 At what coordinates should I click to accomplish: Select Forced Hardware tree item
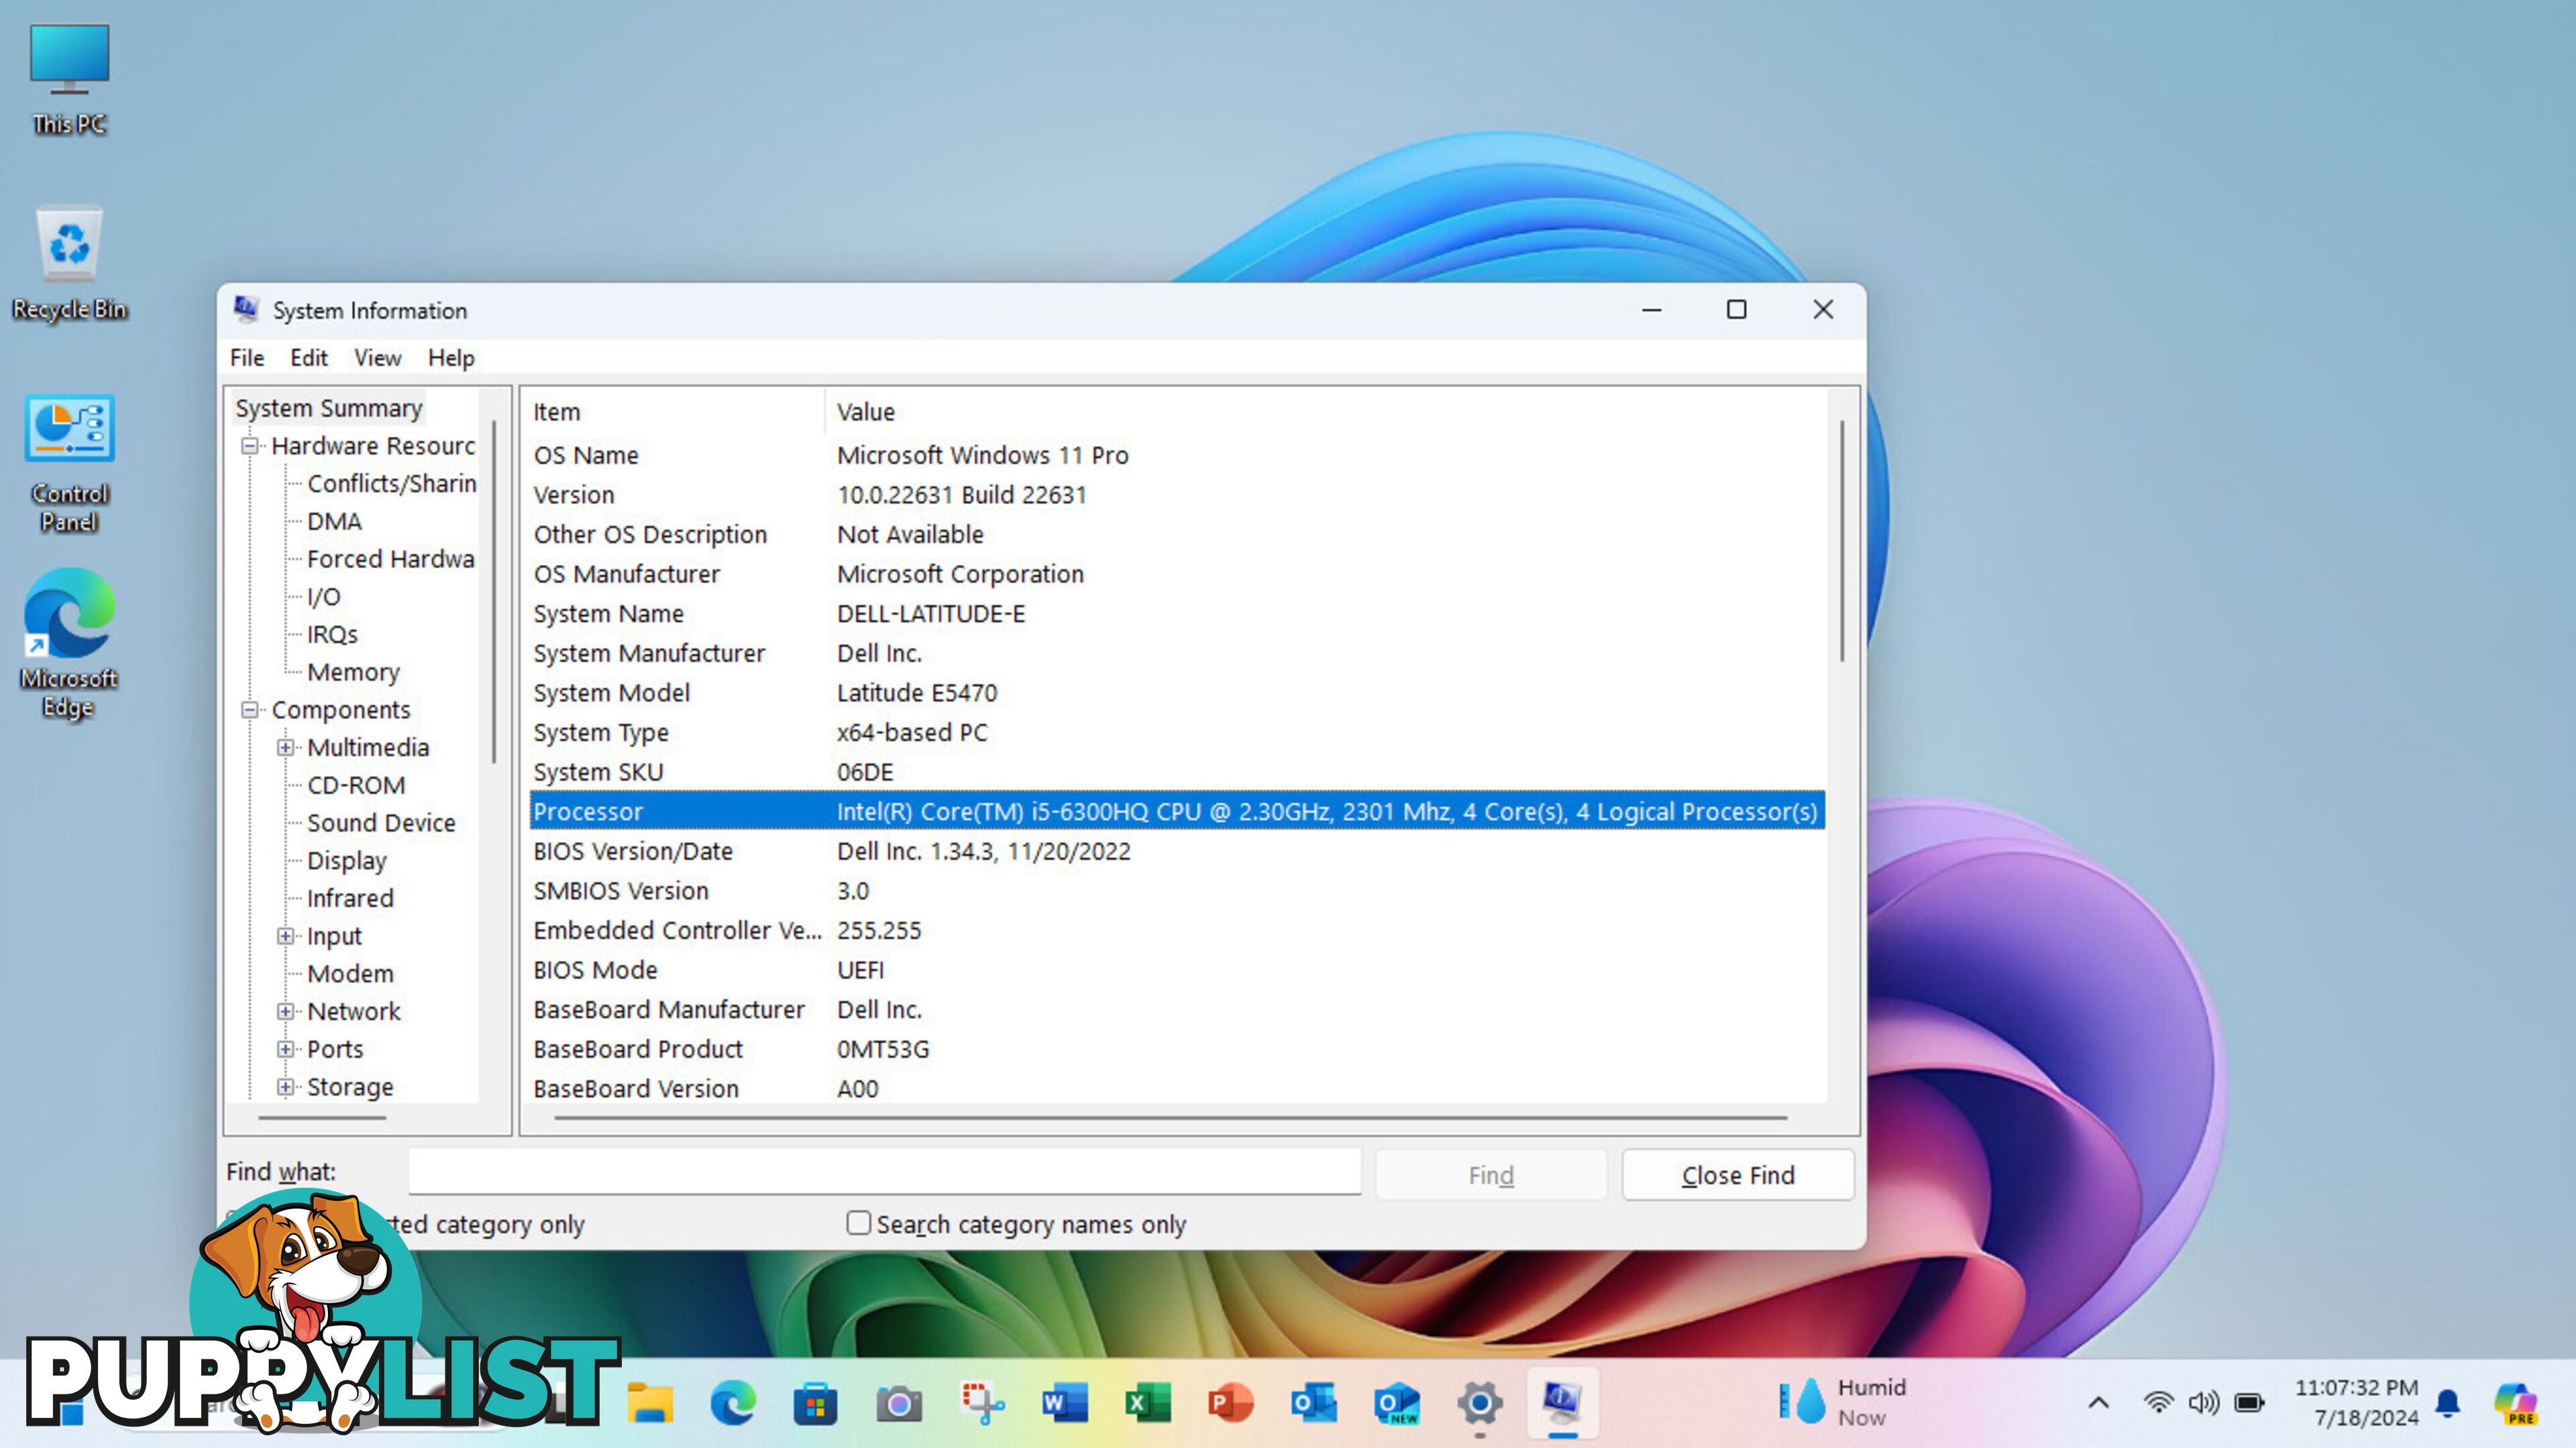point(390,559)
